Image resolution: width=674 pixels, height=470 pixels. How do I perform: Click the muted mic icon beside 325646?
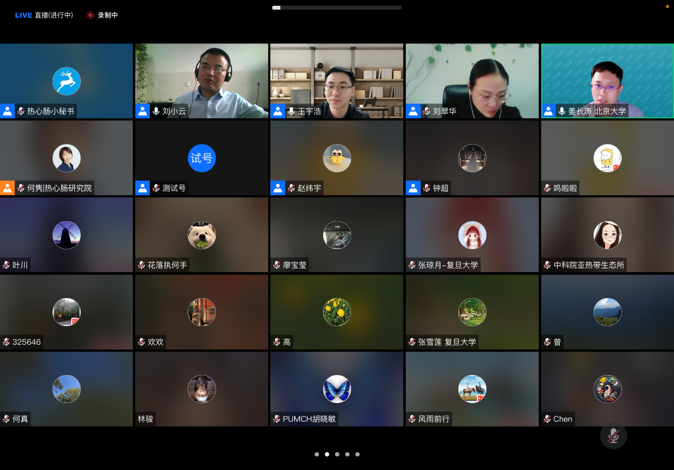coord(6,342)
